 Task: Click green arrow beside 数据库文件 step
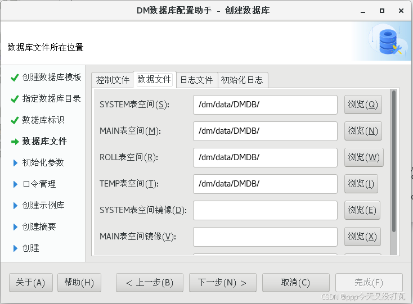click(x=15, y=142)
